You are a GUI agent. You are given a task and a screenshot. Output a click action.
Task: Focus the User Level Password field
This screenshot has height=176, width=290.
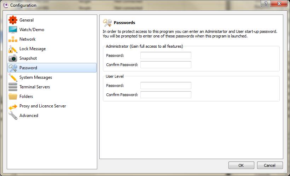166,86
